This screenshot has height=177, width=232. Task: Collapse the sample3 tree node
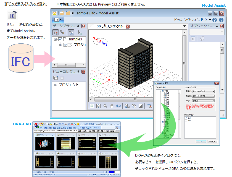[x=55, y=39]
